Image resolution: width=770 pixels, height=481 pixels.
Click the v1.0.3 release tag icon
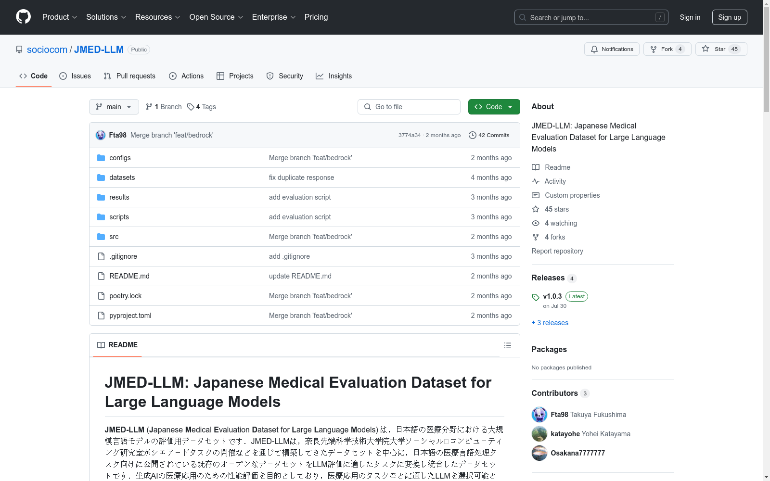tap(536, 297)
